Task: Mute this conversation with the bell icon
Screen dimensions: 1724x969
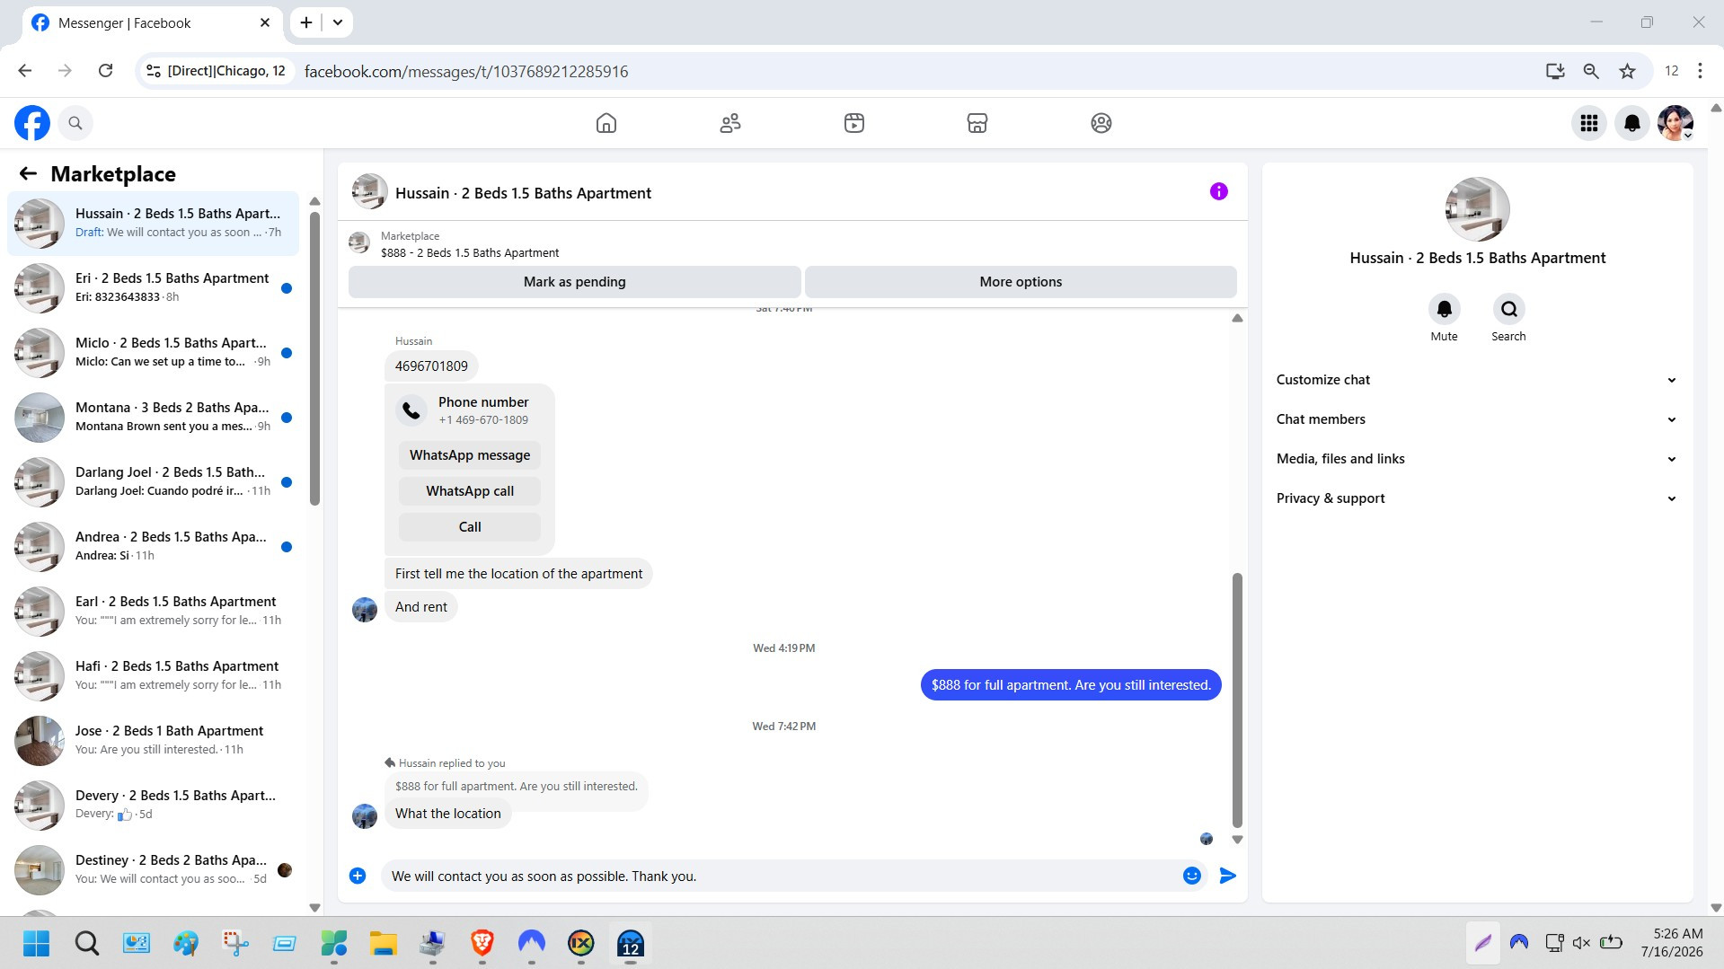Action: tap(1444, 309)
